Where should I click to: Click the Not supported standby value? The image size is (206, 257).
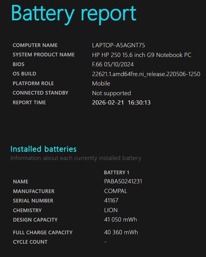[111, 93]
